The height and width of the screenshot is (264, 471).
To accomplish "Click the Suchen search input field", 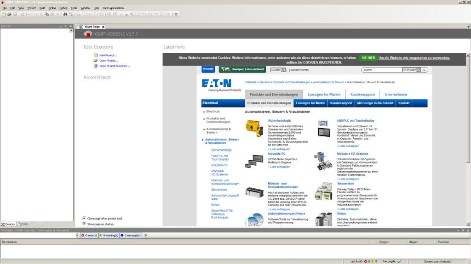I will point(382,70).
